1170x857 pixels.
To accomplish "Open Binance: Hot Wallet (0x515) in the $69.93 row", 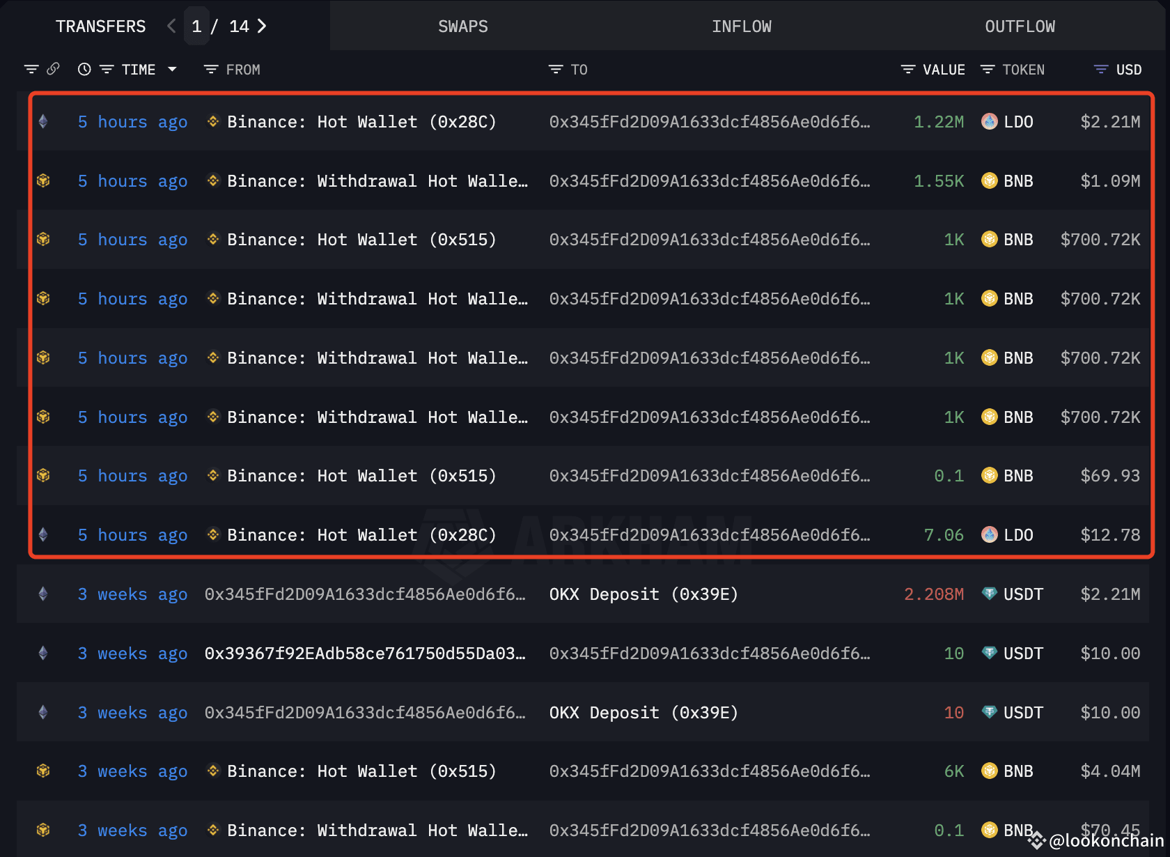I will click(361, 476).
